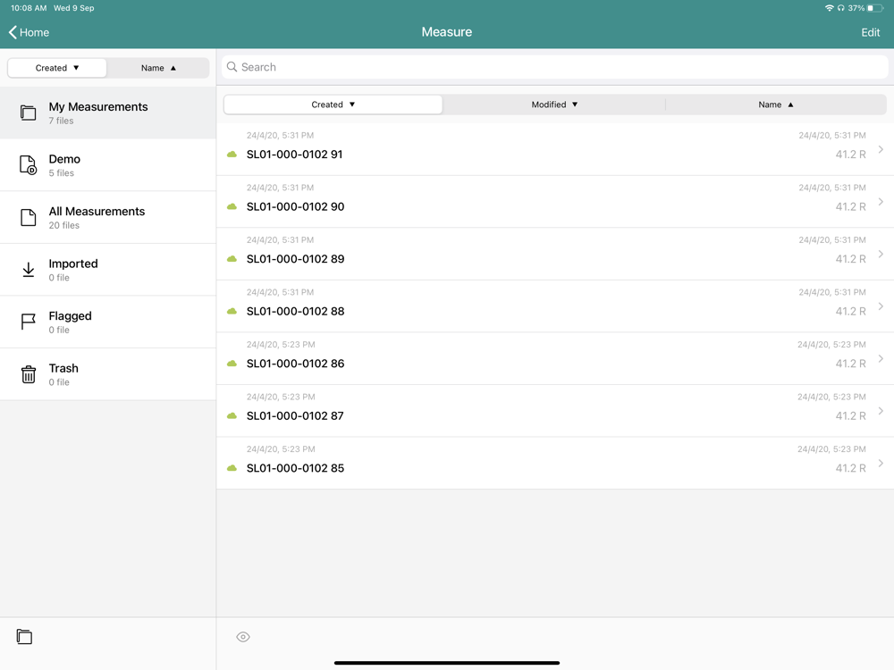This screenshot has width=894, height=670.
Task: Click the Wi-Fi status icon
Action: [829, 8]
